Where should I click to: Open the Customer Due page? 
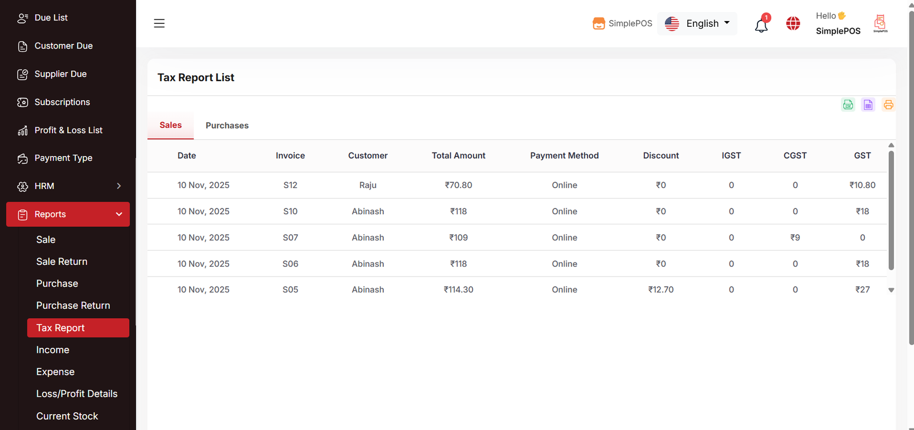coord(63,46)
